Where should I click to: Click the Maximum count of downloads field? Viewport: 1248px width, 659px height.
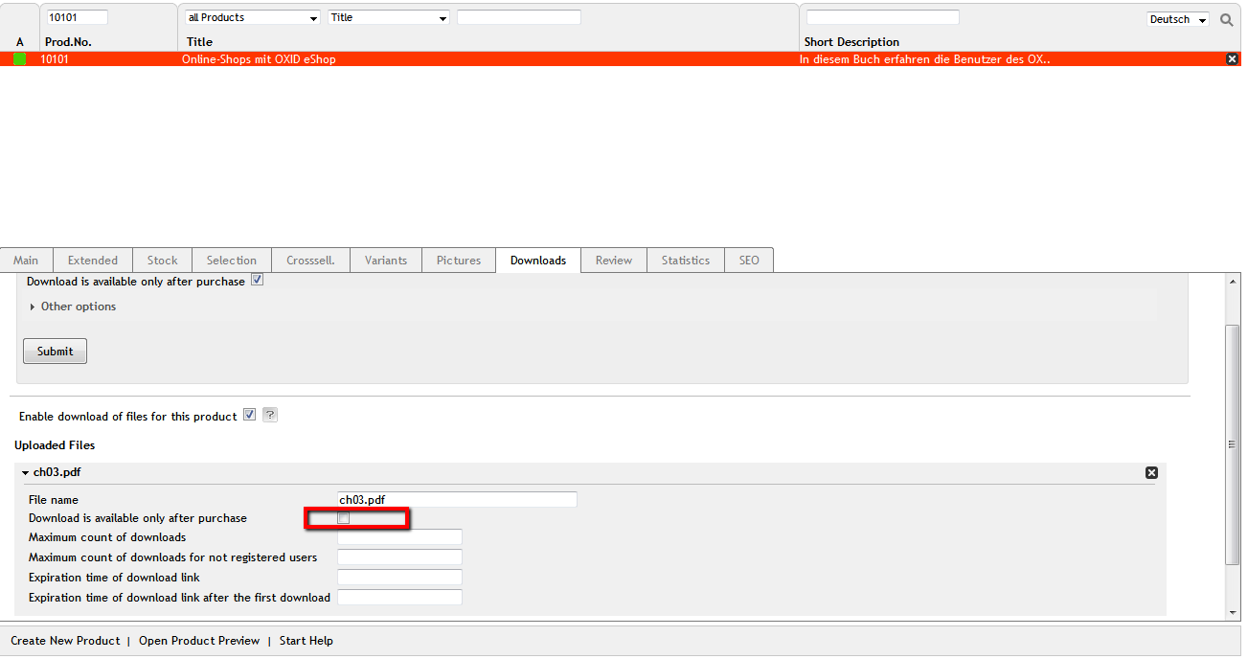(399, 537)
